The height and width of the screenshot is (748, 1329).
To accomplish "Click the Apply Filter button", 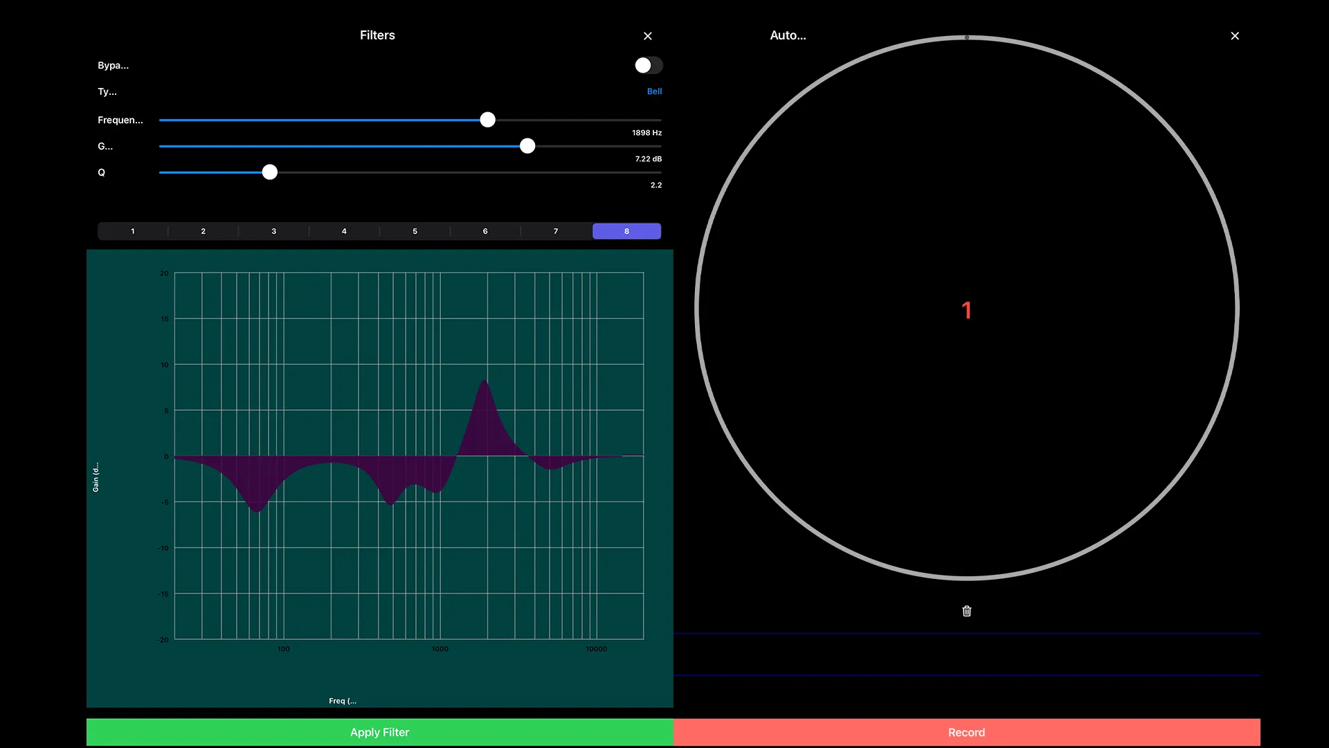I will pyautogui.click(x=380, y=732).
